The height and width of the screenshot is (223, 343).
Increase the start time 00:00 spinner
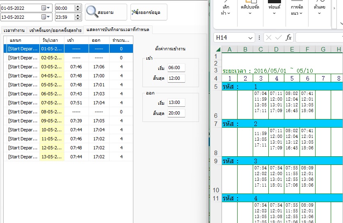click(x=78, y=7)
